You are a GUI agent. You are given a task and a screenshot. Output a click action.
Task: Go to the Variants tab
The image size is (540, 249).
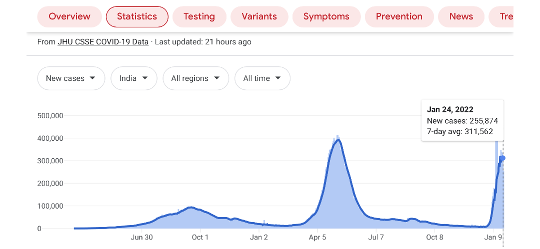point(259,16)
